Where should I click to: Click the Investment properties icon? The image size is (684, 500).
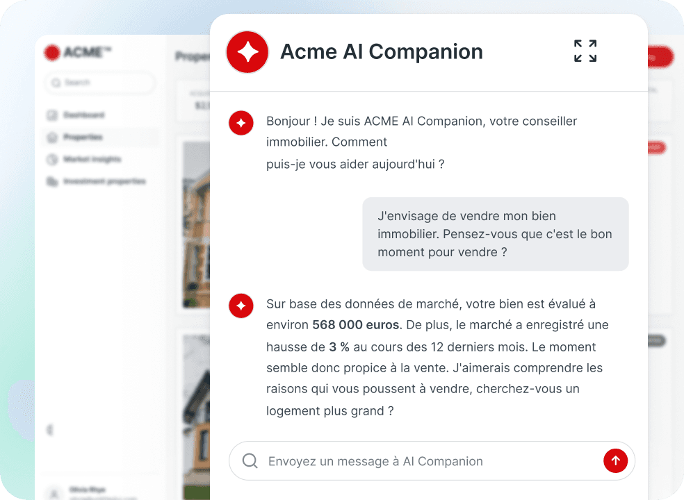52,181
